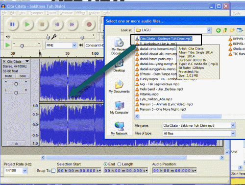Viewport: 245px width, 185px height.
Task: Click VLC icon beside Funky Kopral file
Action: click(137, 79)
